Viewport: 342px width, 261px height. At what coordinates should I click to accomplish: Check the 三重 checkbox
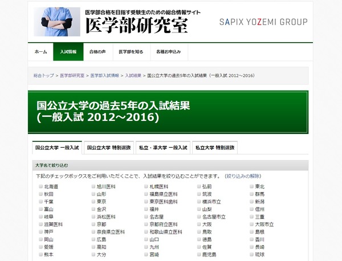point(252,217)
